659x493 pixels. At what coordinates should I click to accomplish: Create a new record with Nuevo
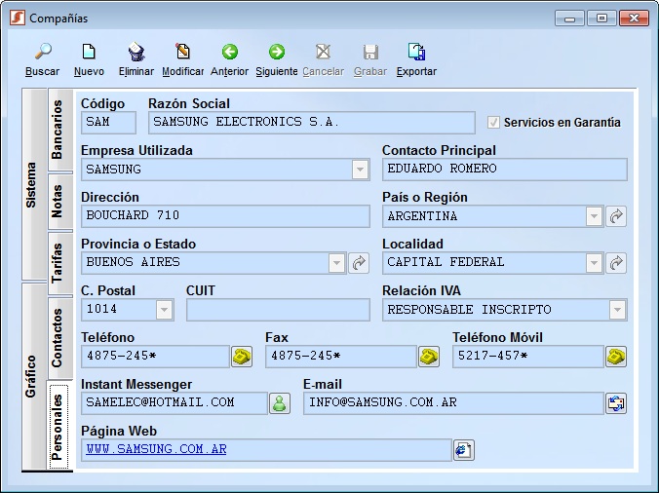point(89,53)
